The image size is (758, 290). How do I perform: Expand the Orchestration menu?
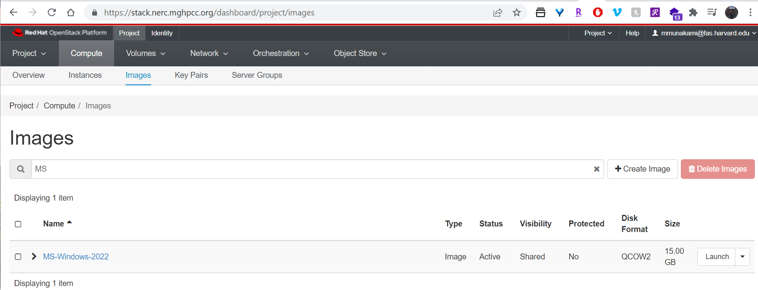point(281,53)
